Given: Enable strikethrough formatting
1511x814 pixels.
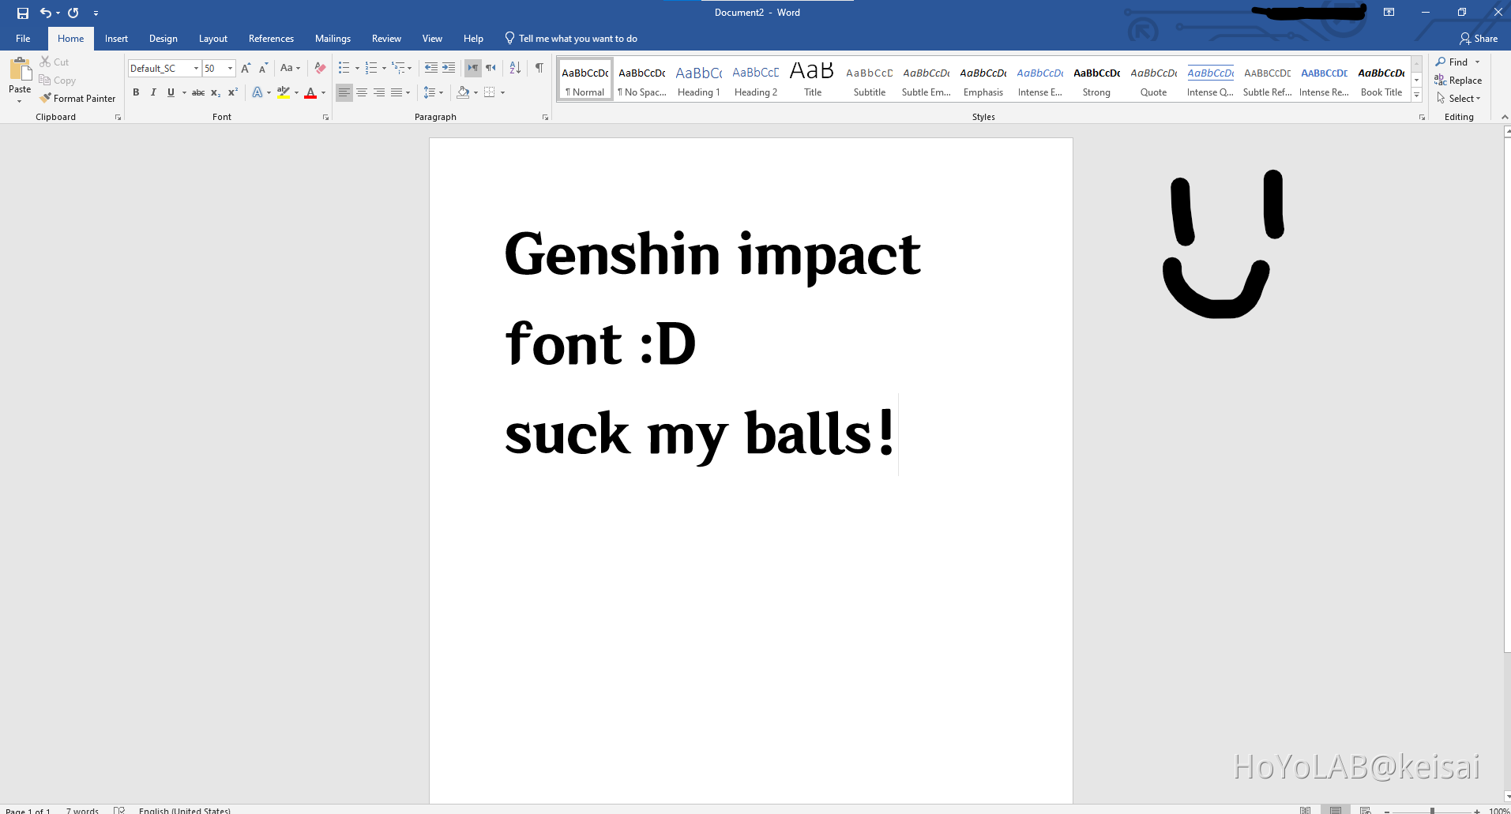Looking at the screenshot, I should pyautogui.click(x=197, y=92).
